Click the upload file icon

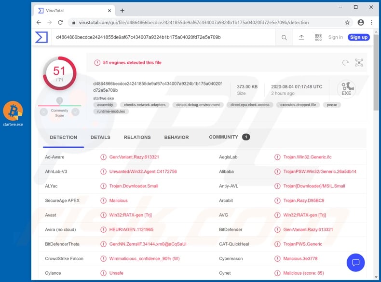(x=301, y=37)
